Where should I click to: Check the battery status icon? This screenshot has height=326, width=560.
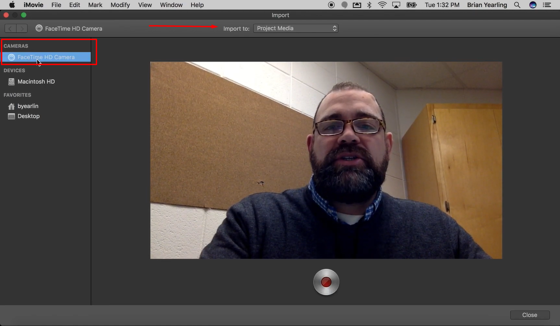click(411, 5)
